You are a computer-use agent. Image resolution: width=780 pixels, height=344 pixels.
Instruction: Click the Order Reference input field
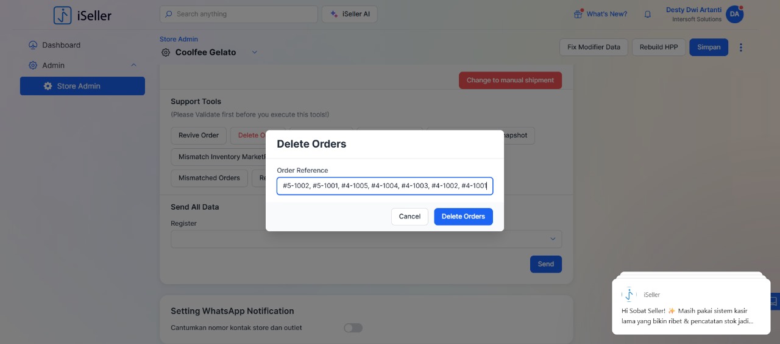coord(385,186)
